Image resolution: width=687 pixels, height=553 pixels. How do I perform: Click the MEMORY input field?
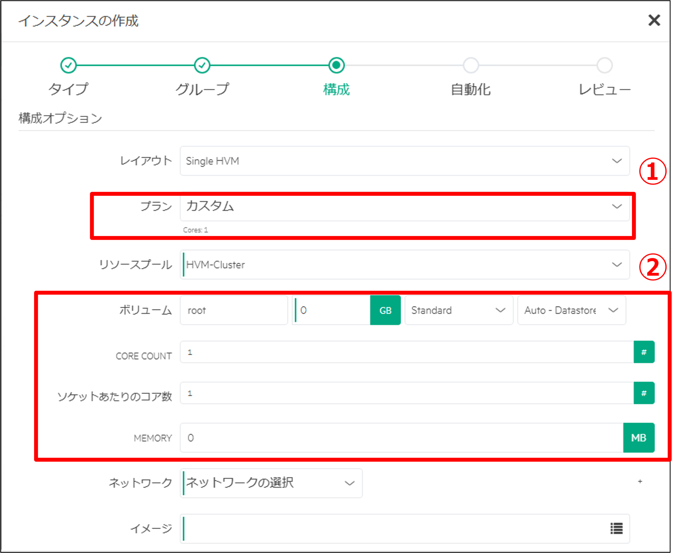point(402,438)
